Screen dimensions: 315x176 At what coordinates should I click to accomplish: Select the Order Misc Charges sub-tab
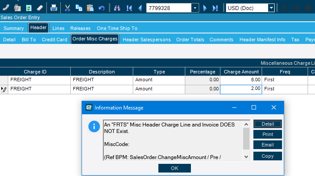[95, 39]
